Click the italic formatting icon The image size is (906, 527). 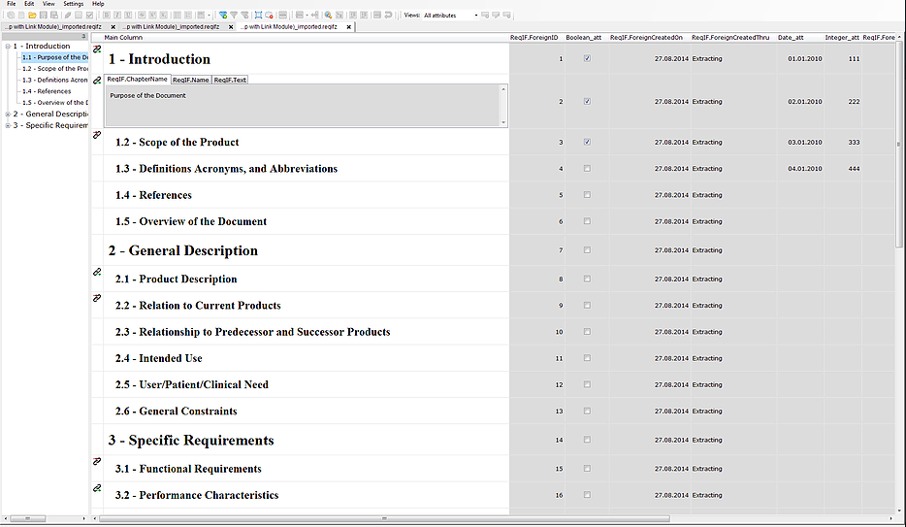tap(115, 16)
